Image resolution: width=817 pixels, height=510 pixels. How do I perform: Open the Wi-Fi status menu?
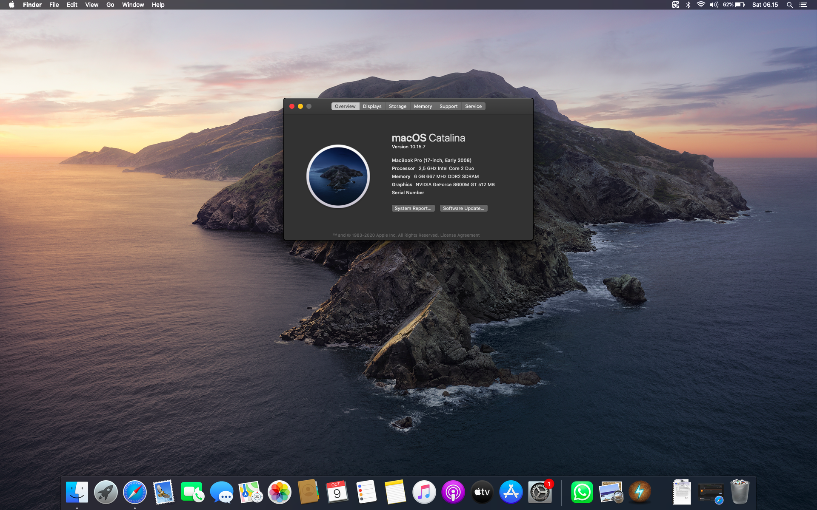pos(700,5)
